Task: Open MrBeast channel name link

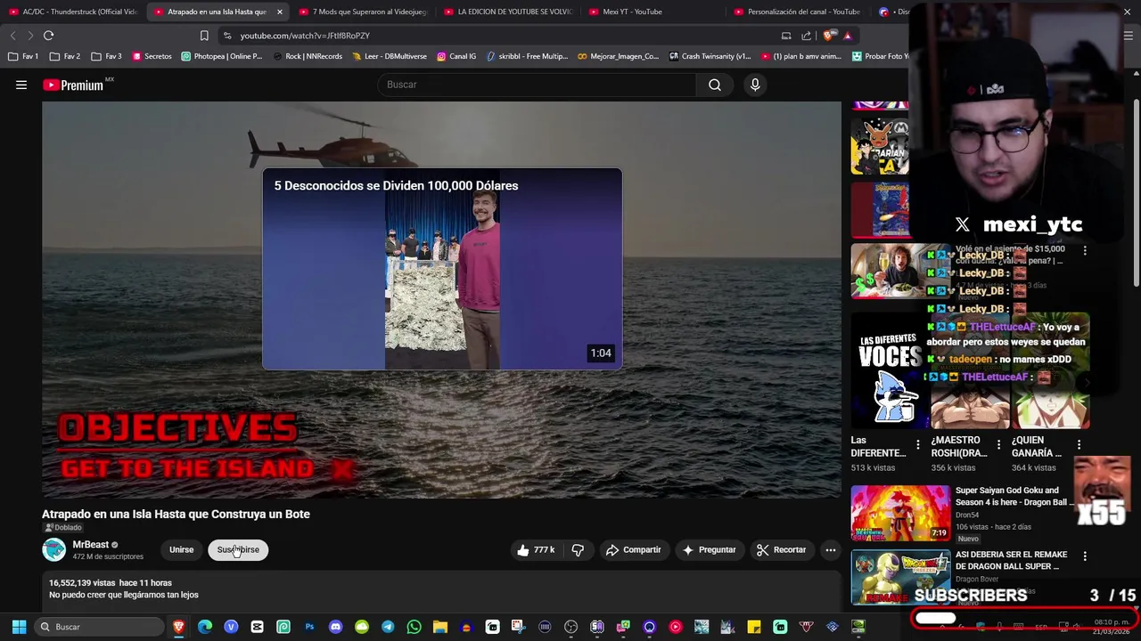Action: pos(90,545)
